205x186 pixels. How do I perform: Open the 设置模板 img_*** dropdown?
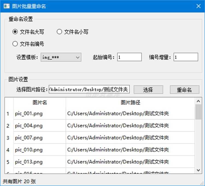pos(61,57)
